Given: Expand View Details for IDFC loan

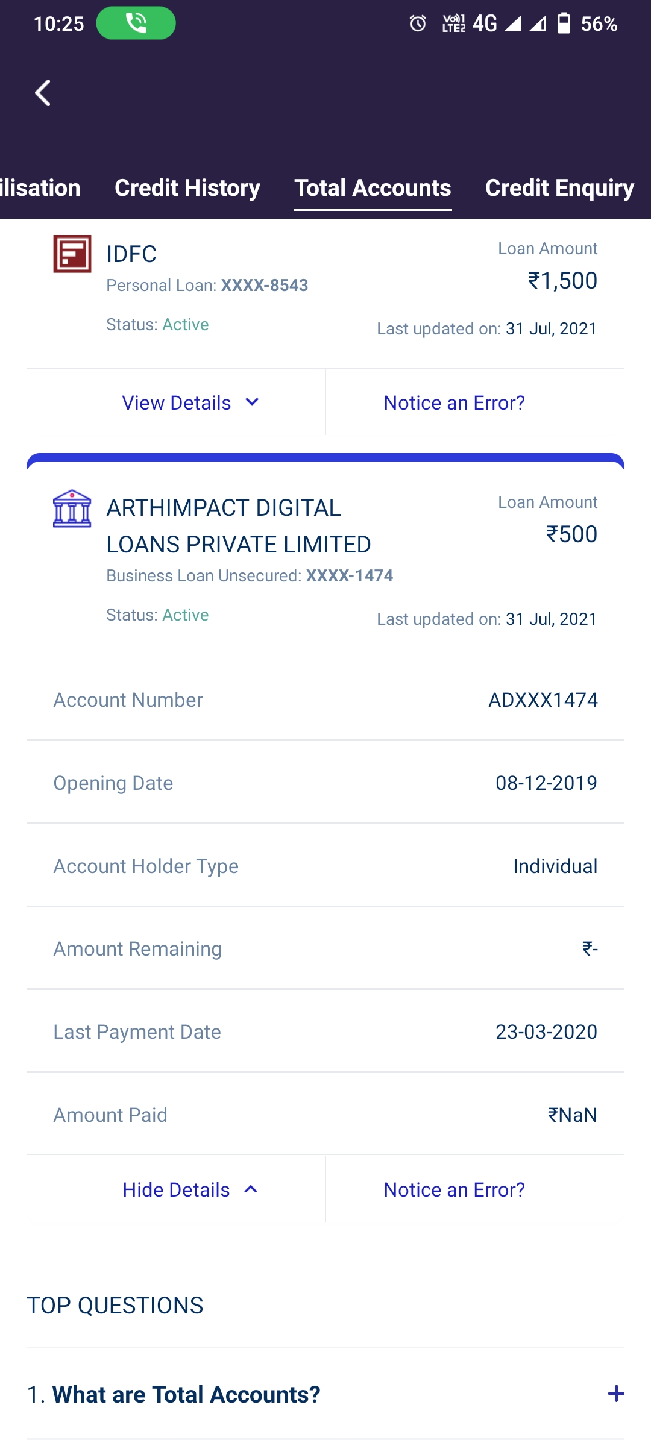Looking at the screenshot, I should (190, 402).
